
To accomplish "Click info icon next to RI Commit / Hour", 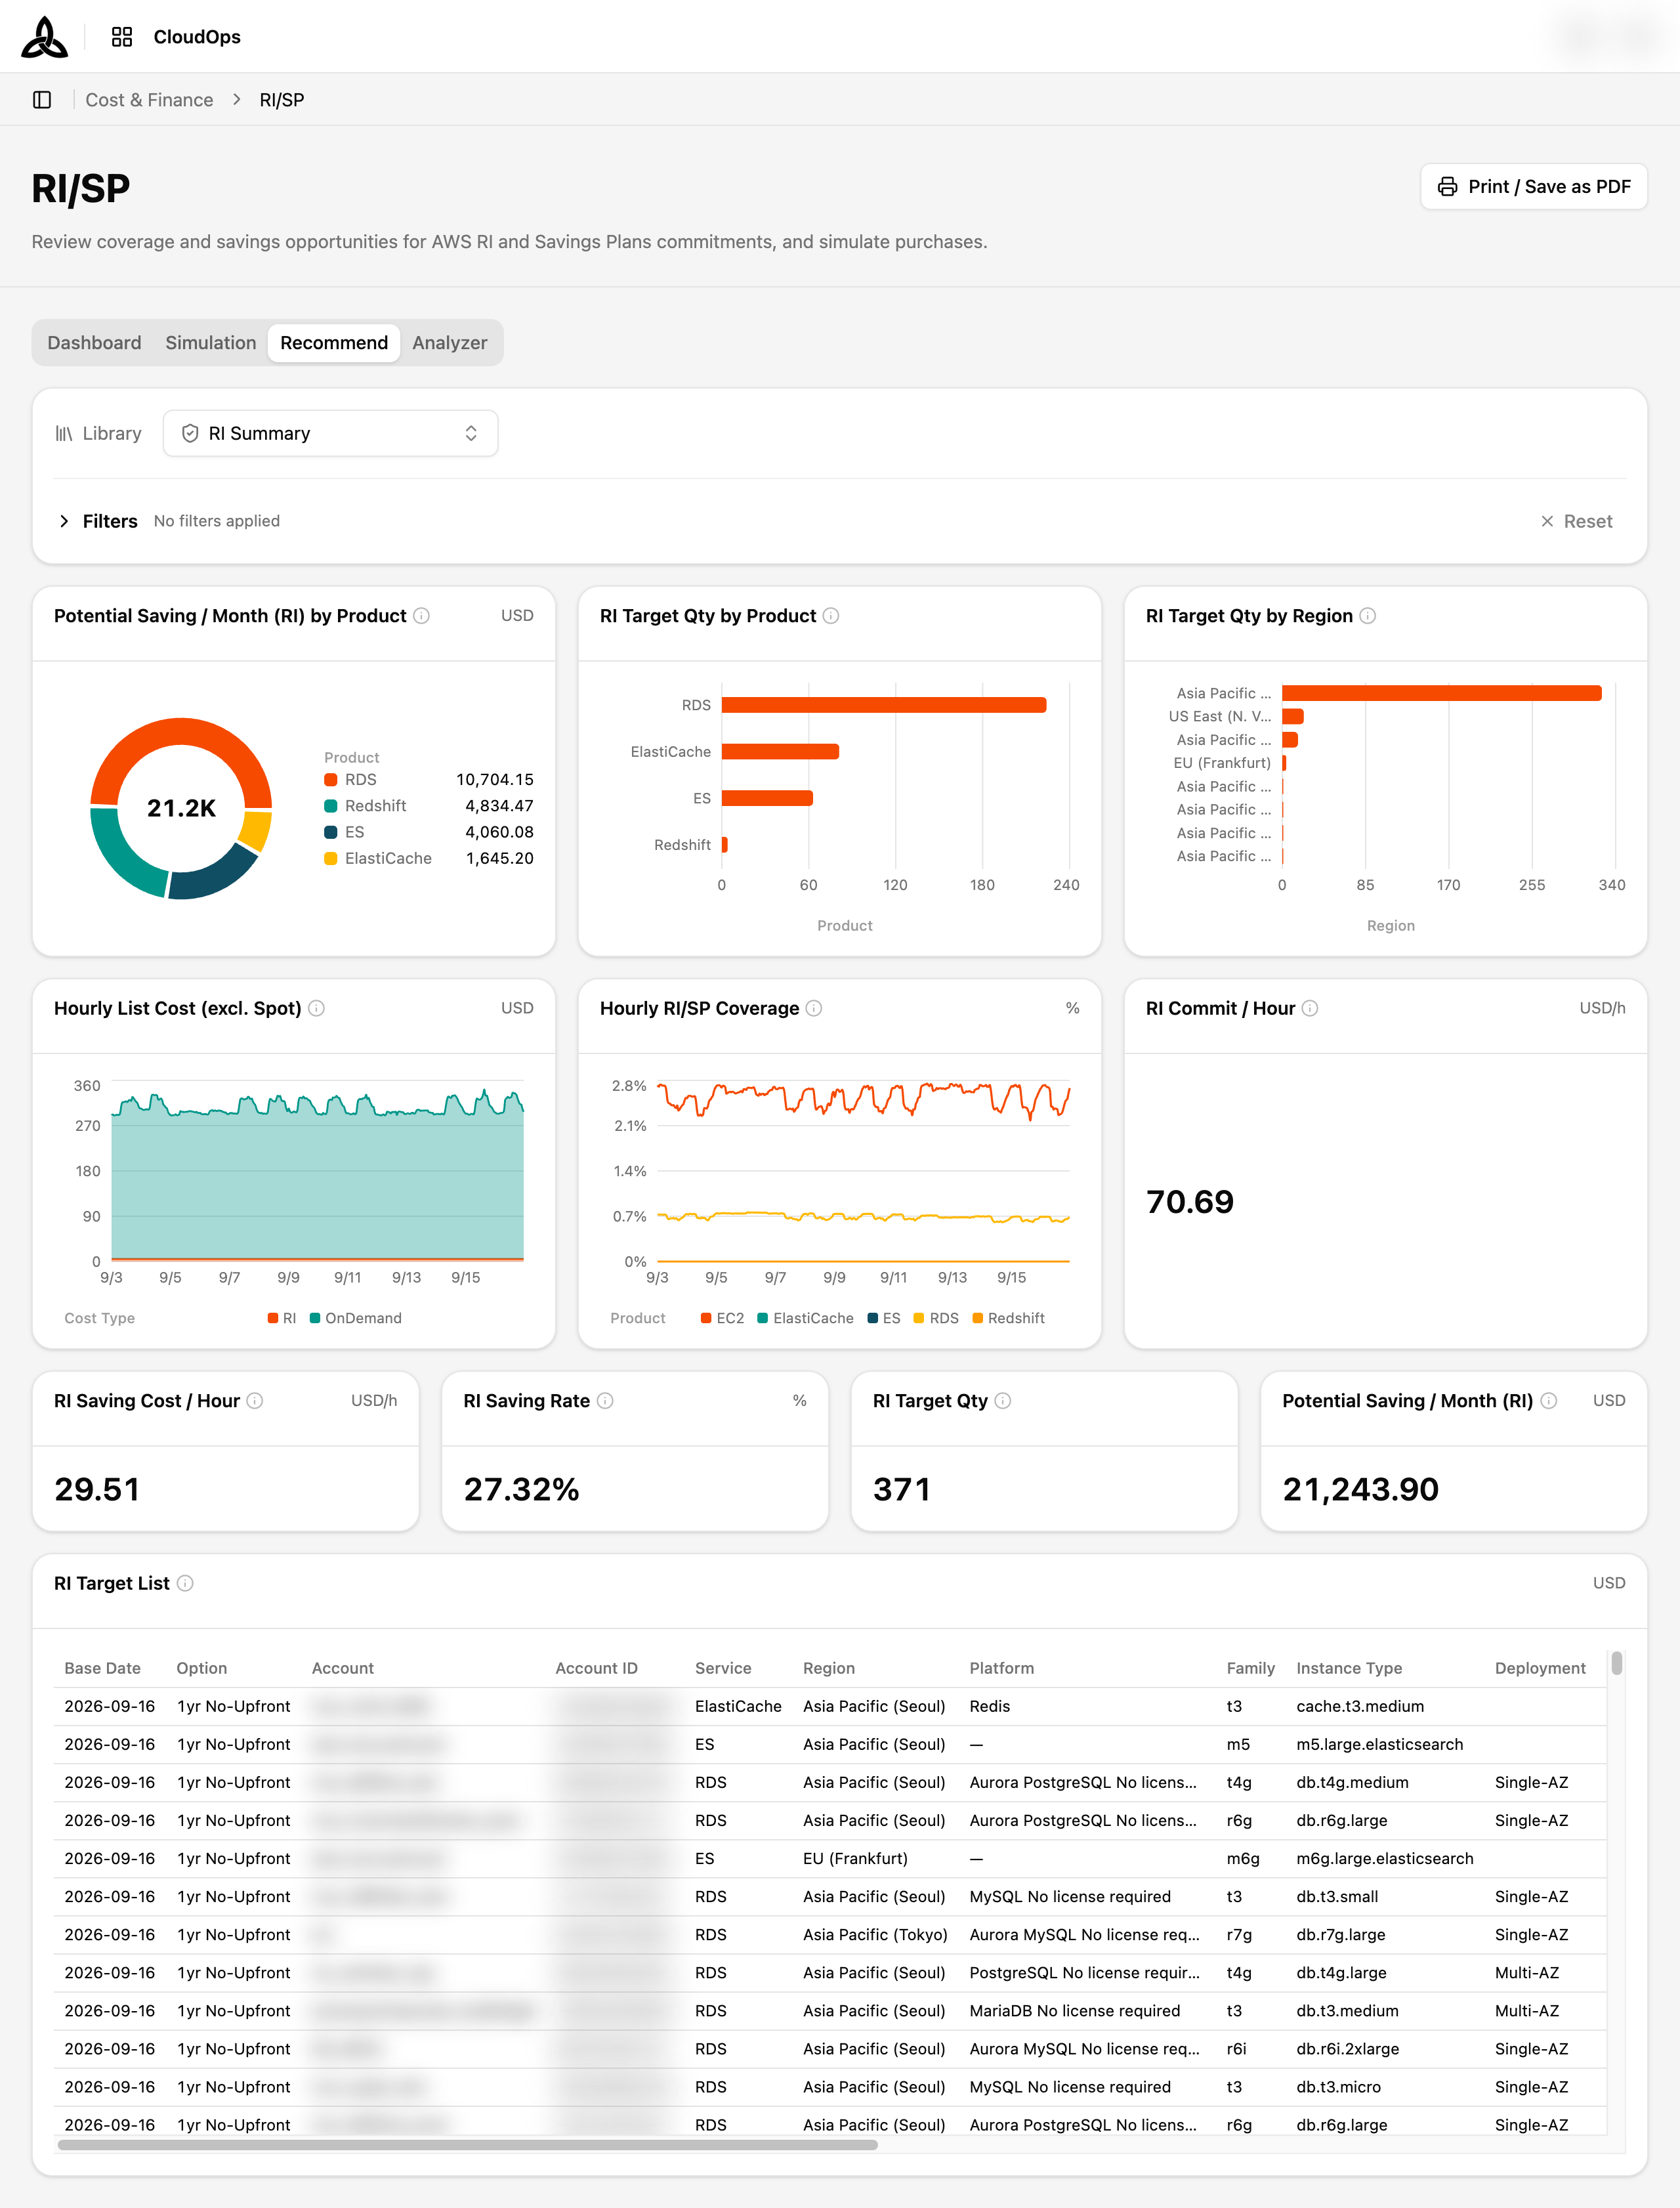I will [x=1310, y=1009].
